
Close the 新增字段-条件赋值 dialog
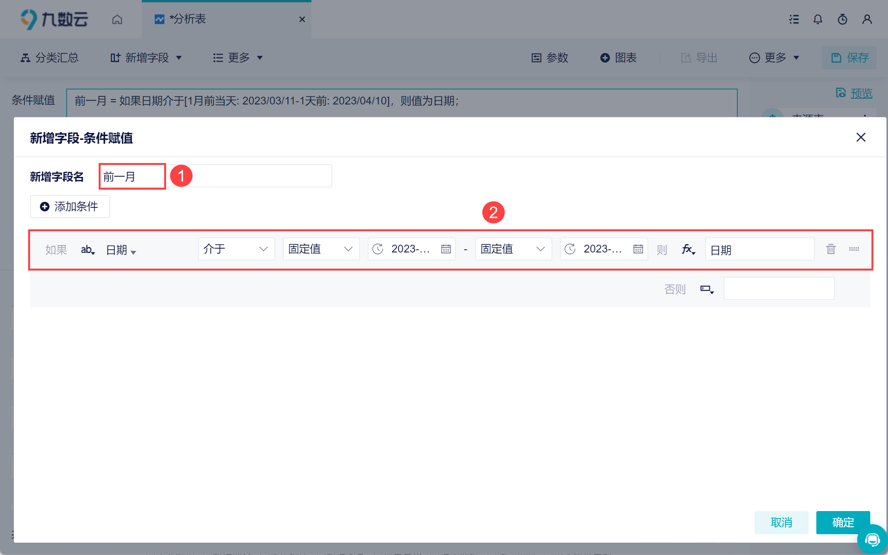(x=861, y=137)
